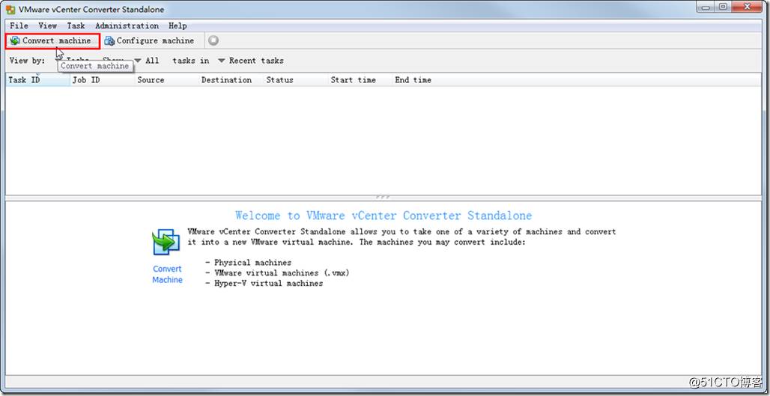This screenshot has width=770, height=396.
Task: Click the large green-arrow Convert Machine icon
Action: point(166,243)
